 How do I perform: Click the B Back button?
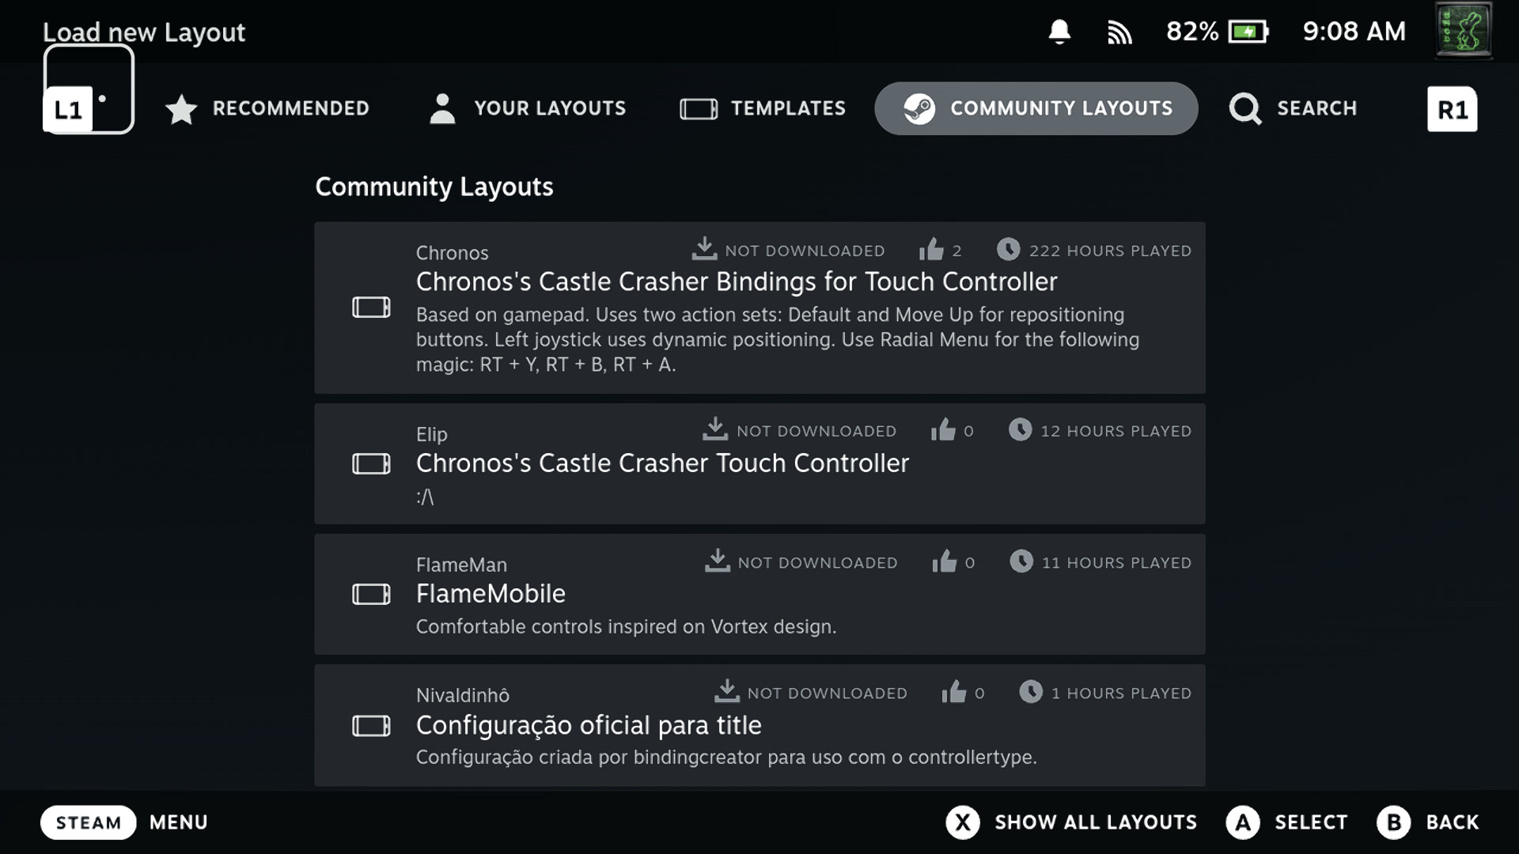coord(1428,822)
